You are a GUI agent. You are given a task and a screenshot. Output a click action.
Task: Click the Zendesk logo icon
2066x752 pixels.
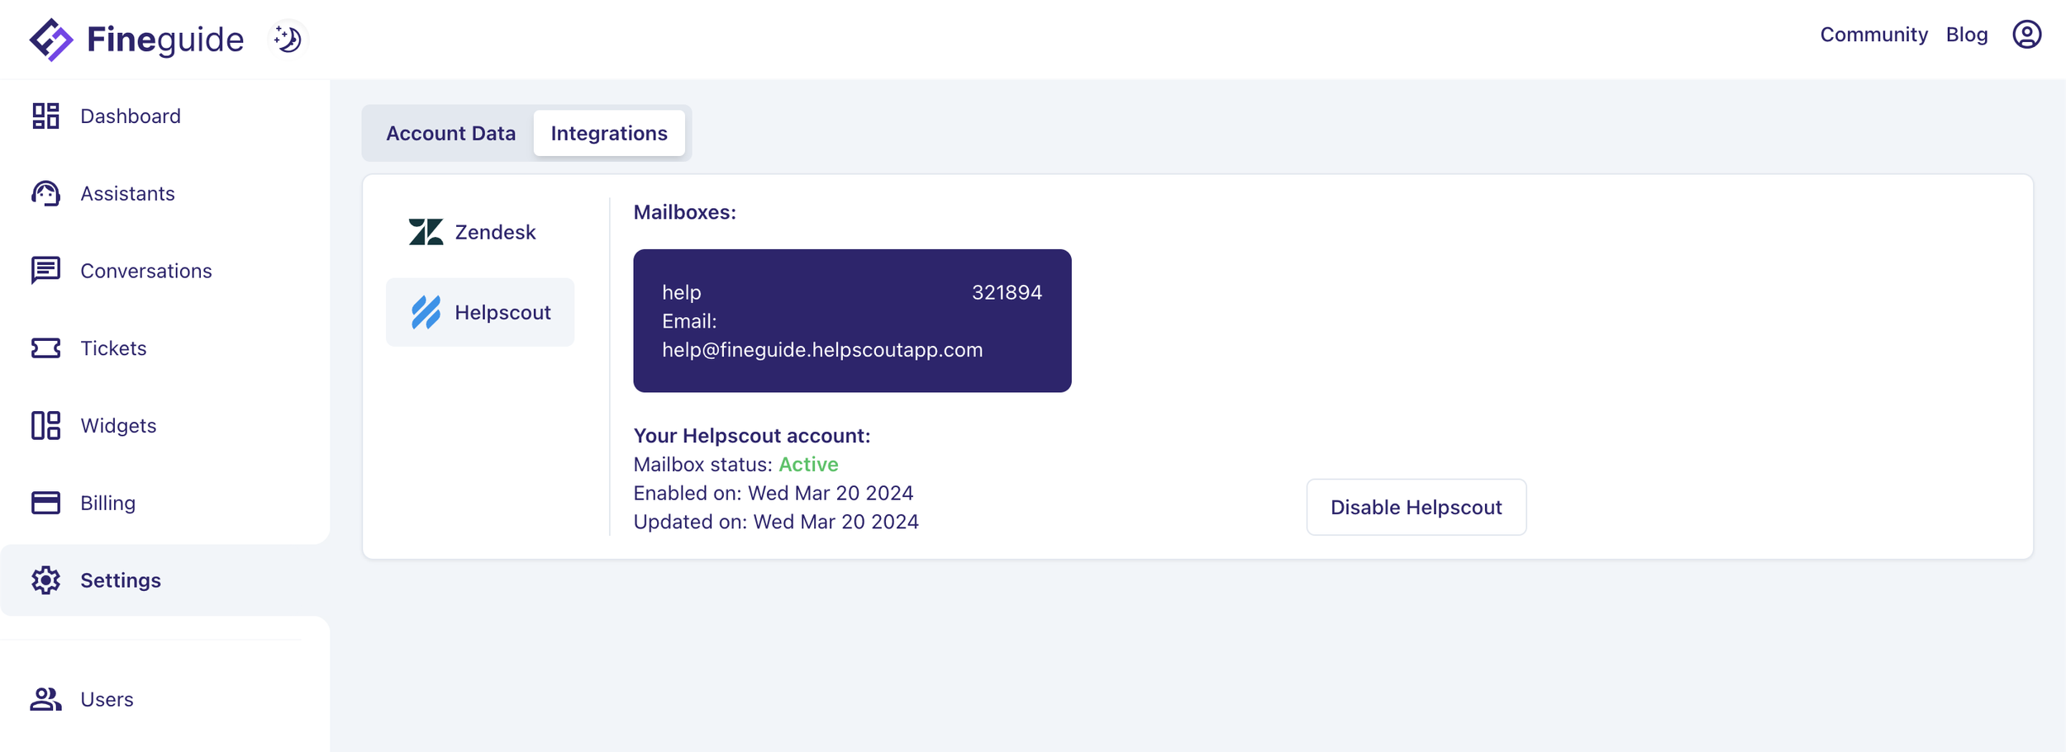point(426,232)
